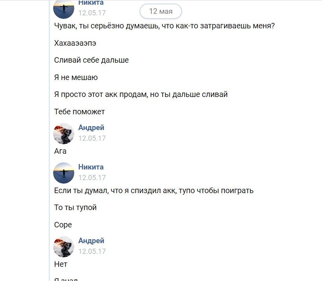Select the message «То ты тупой»
This screenshot has width=322, height=281.
pos(75,208)
